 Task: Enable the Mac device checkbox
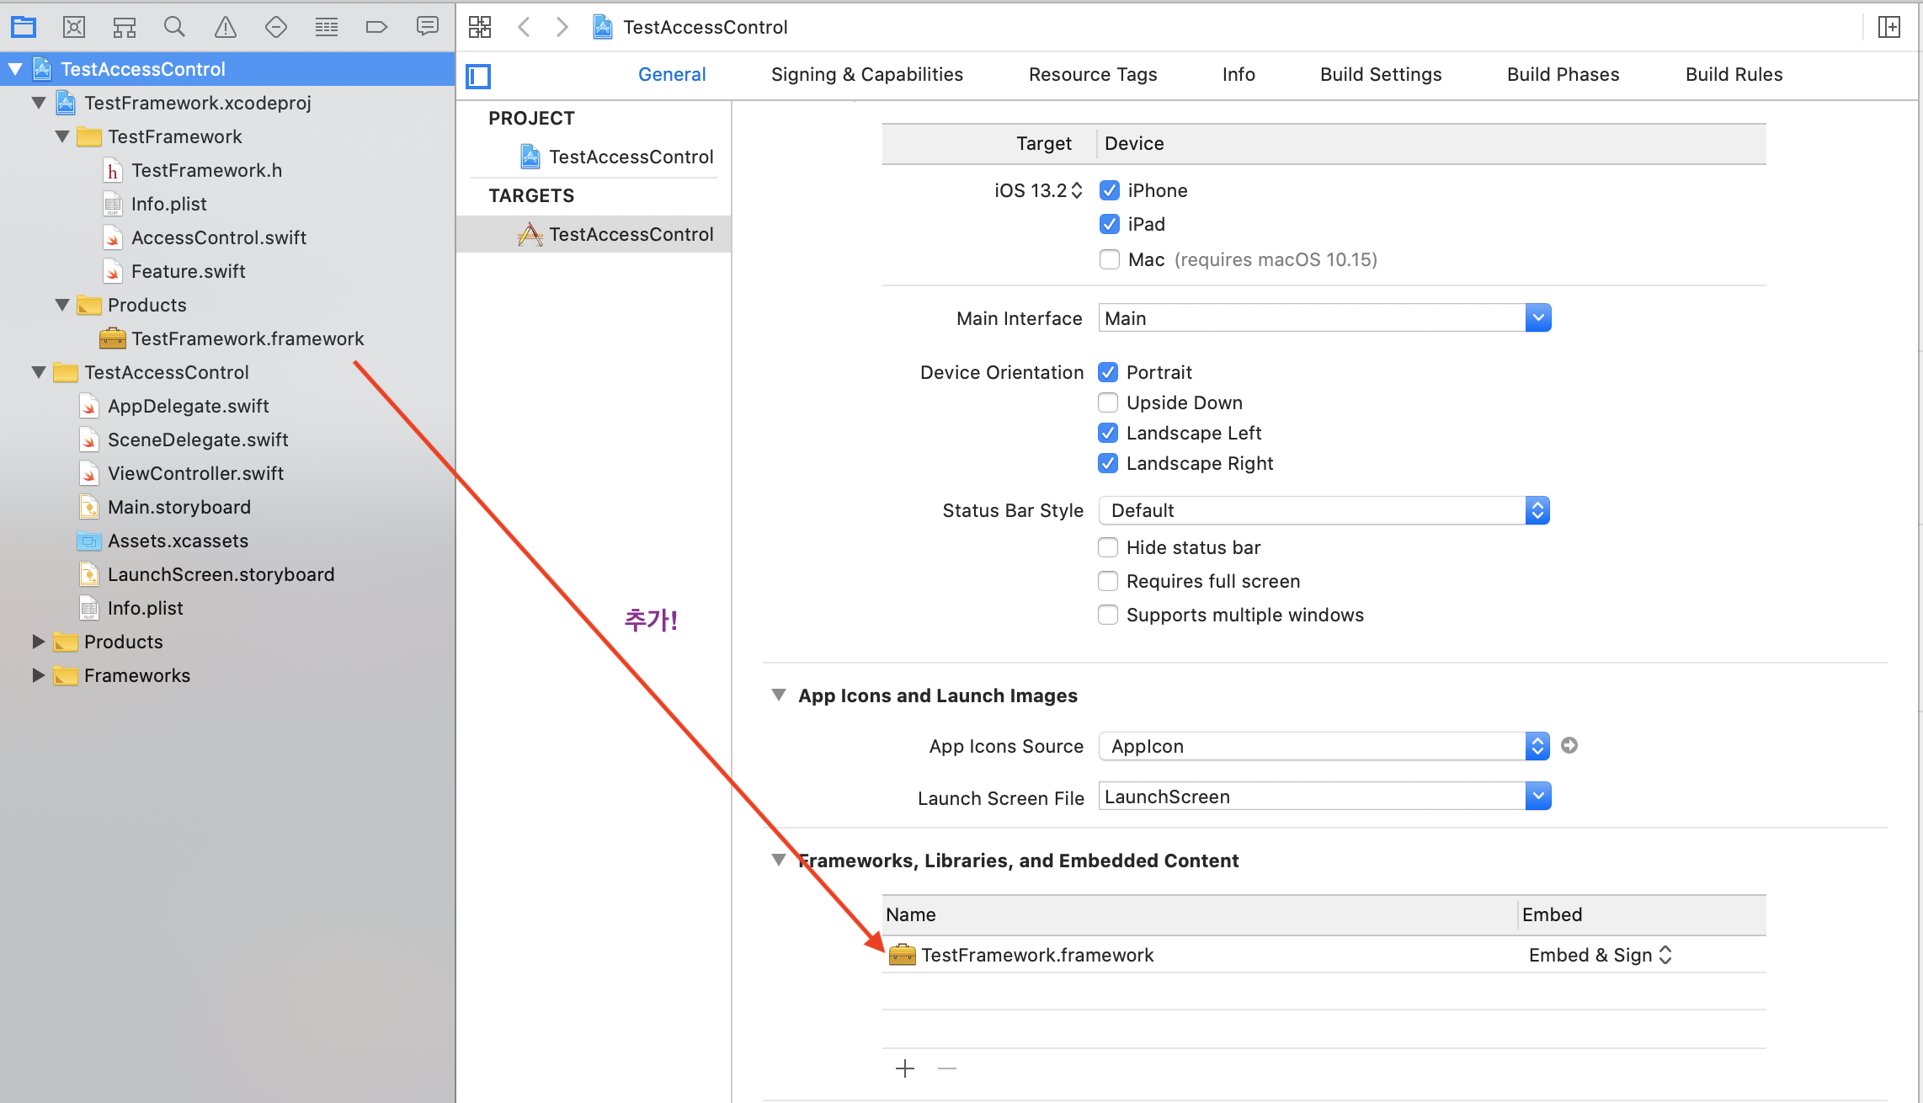coord(1109,259)
